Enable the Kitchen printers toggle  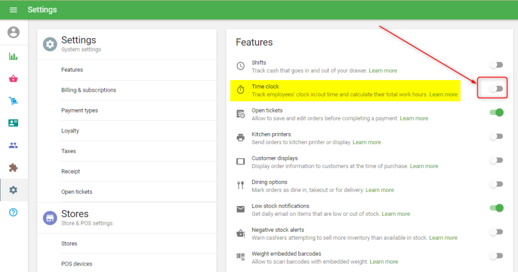496,136
